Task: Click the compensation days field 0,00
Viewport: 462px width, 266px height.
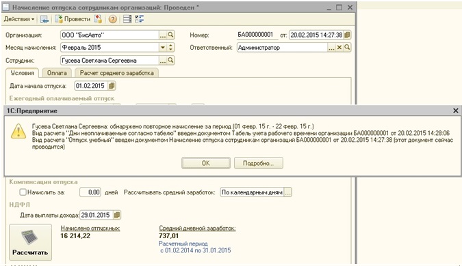Action: pos(90,192)
